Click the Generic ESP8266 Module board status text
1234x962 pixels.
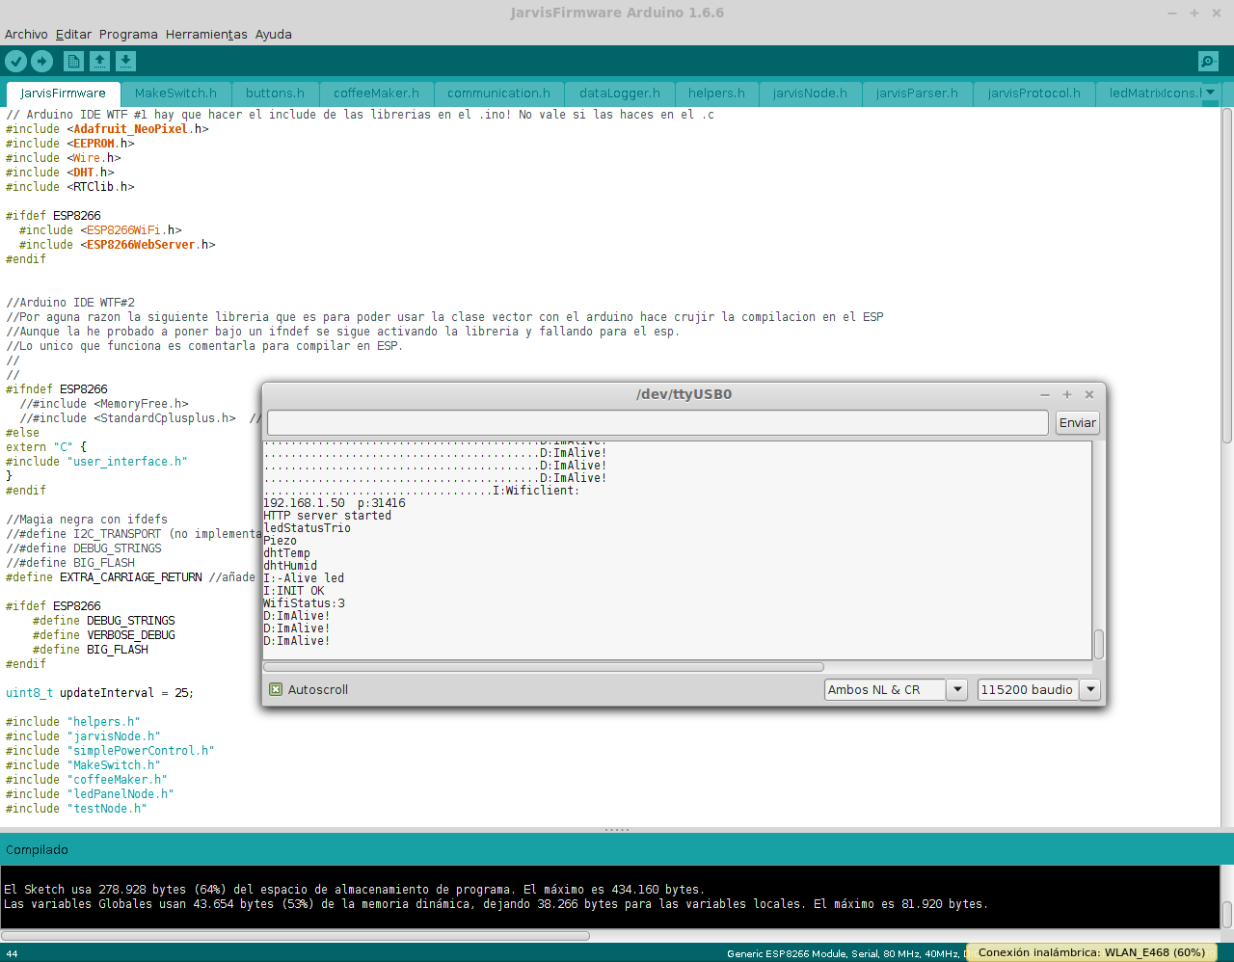pyautogui.click(x=845, y=953)
